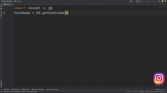Click the PyCharm update available status message

click(20, 92)
